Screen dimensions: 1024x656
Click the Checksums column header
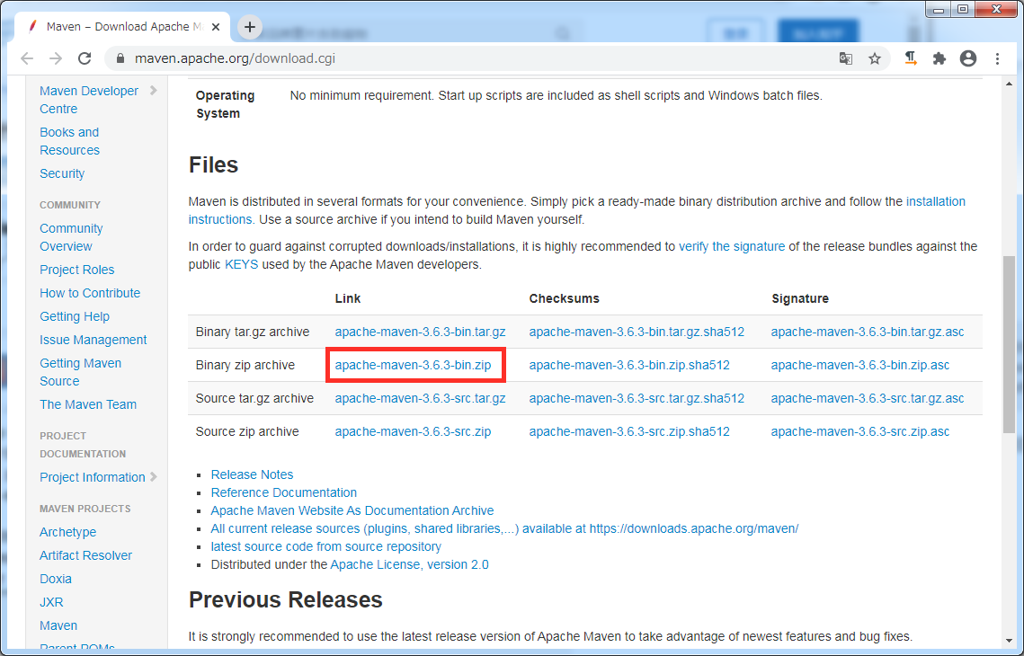pos(565,299)
